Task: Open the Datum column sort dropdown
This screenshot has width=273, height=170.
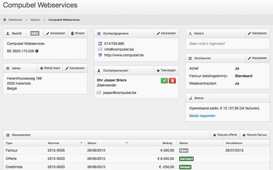Action: click(127, 143)
